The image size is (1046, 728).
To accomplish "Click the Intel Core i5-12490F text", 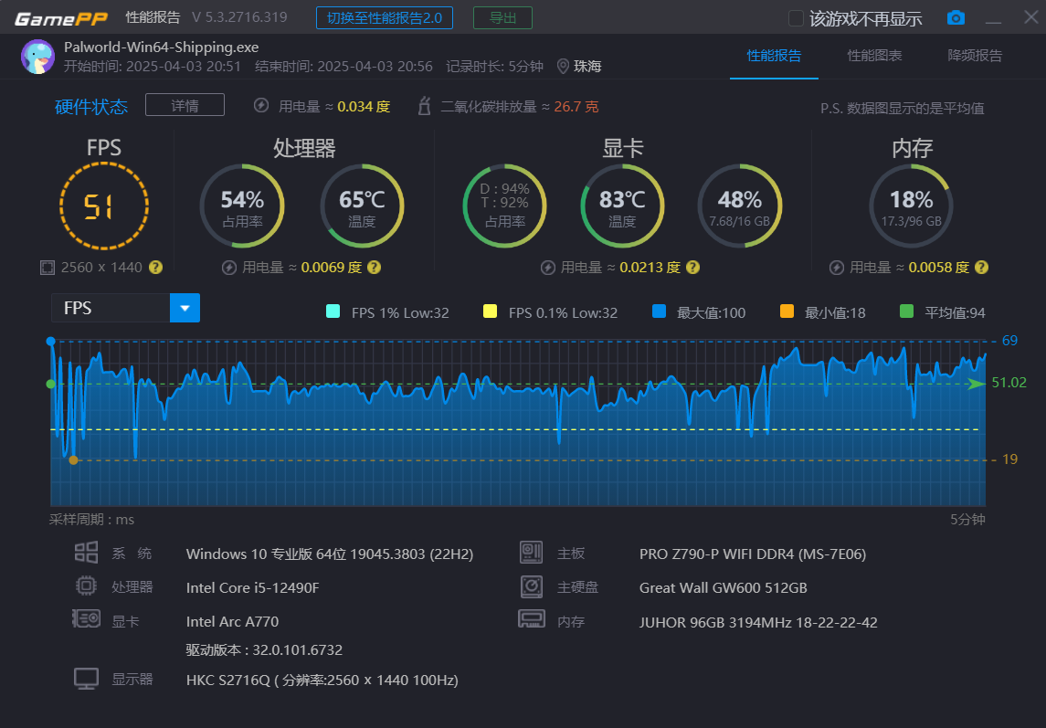I will [253, 588].
